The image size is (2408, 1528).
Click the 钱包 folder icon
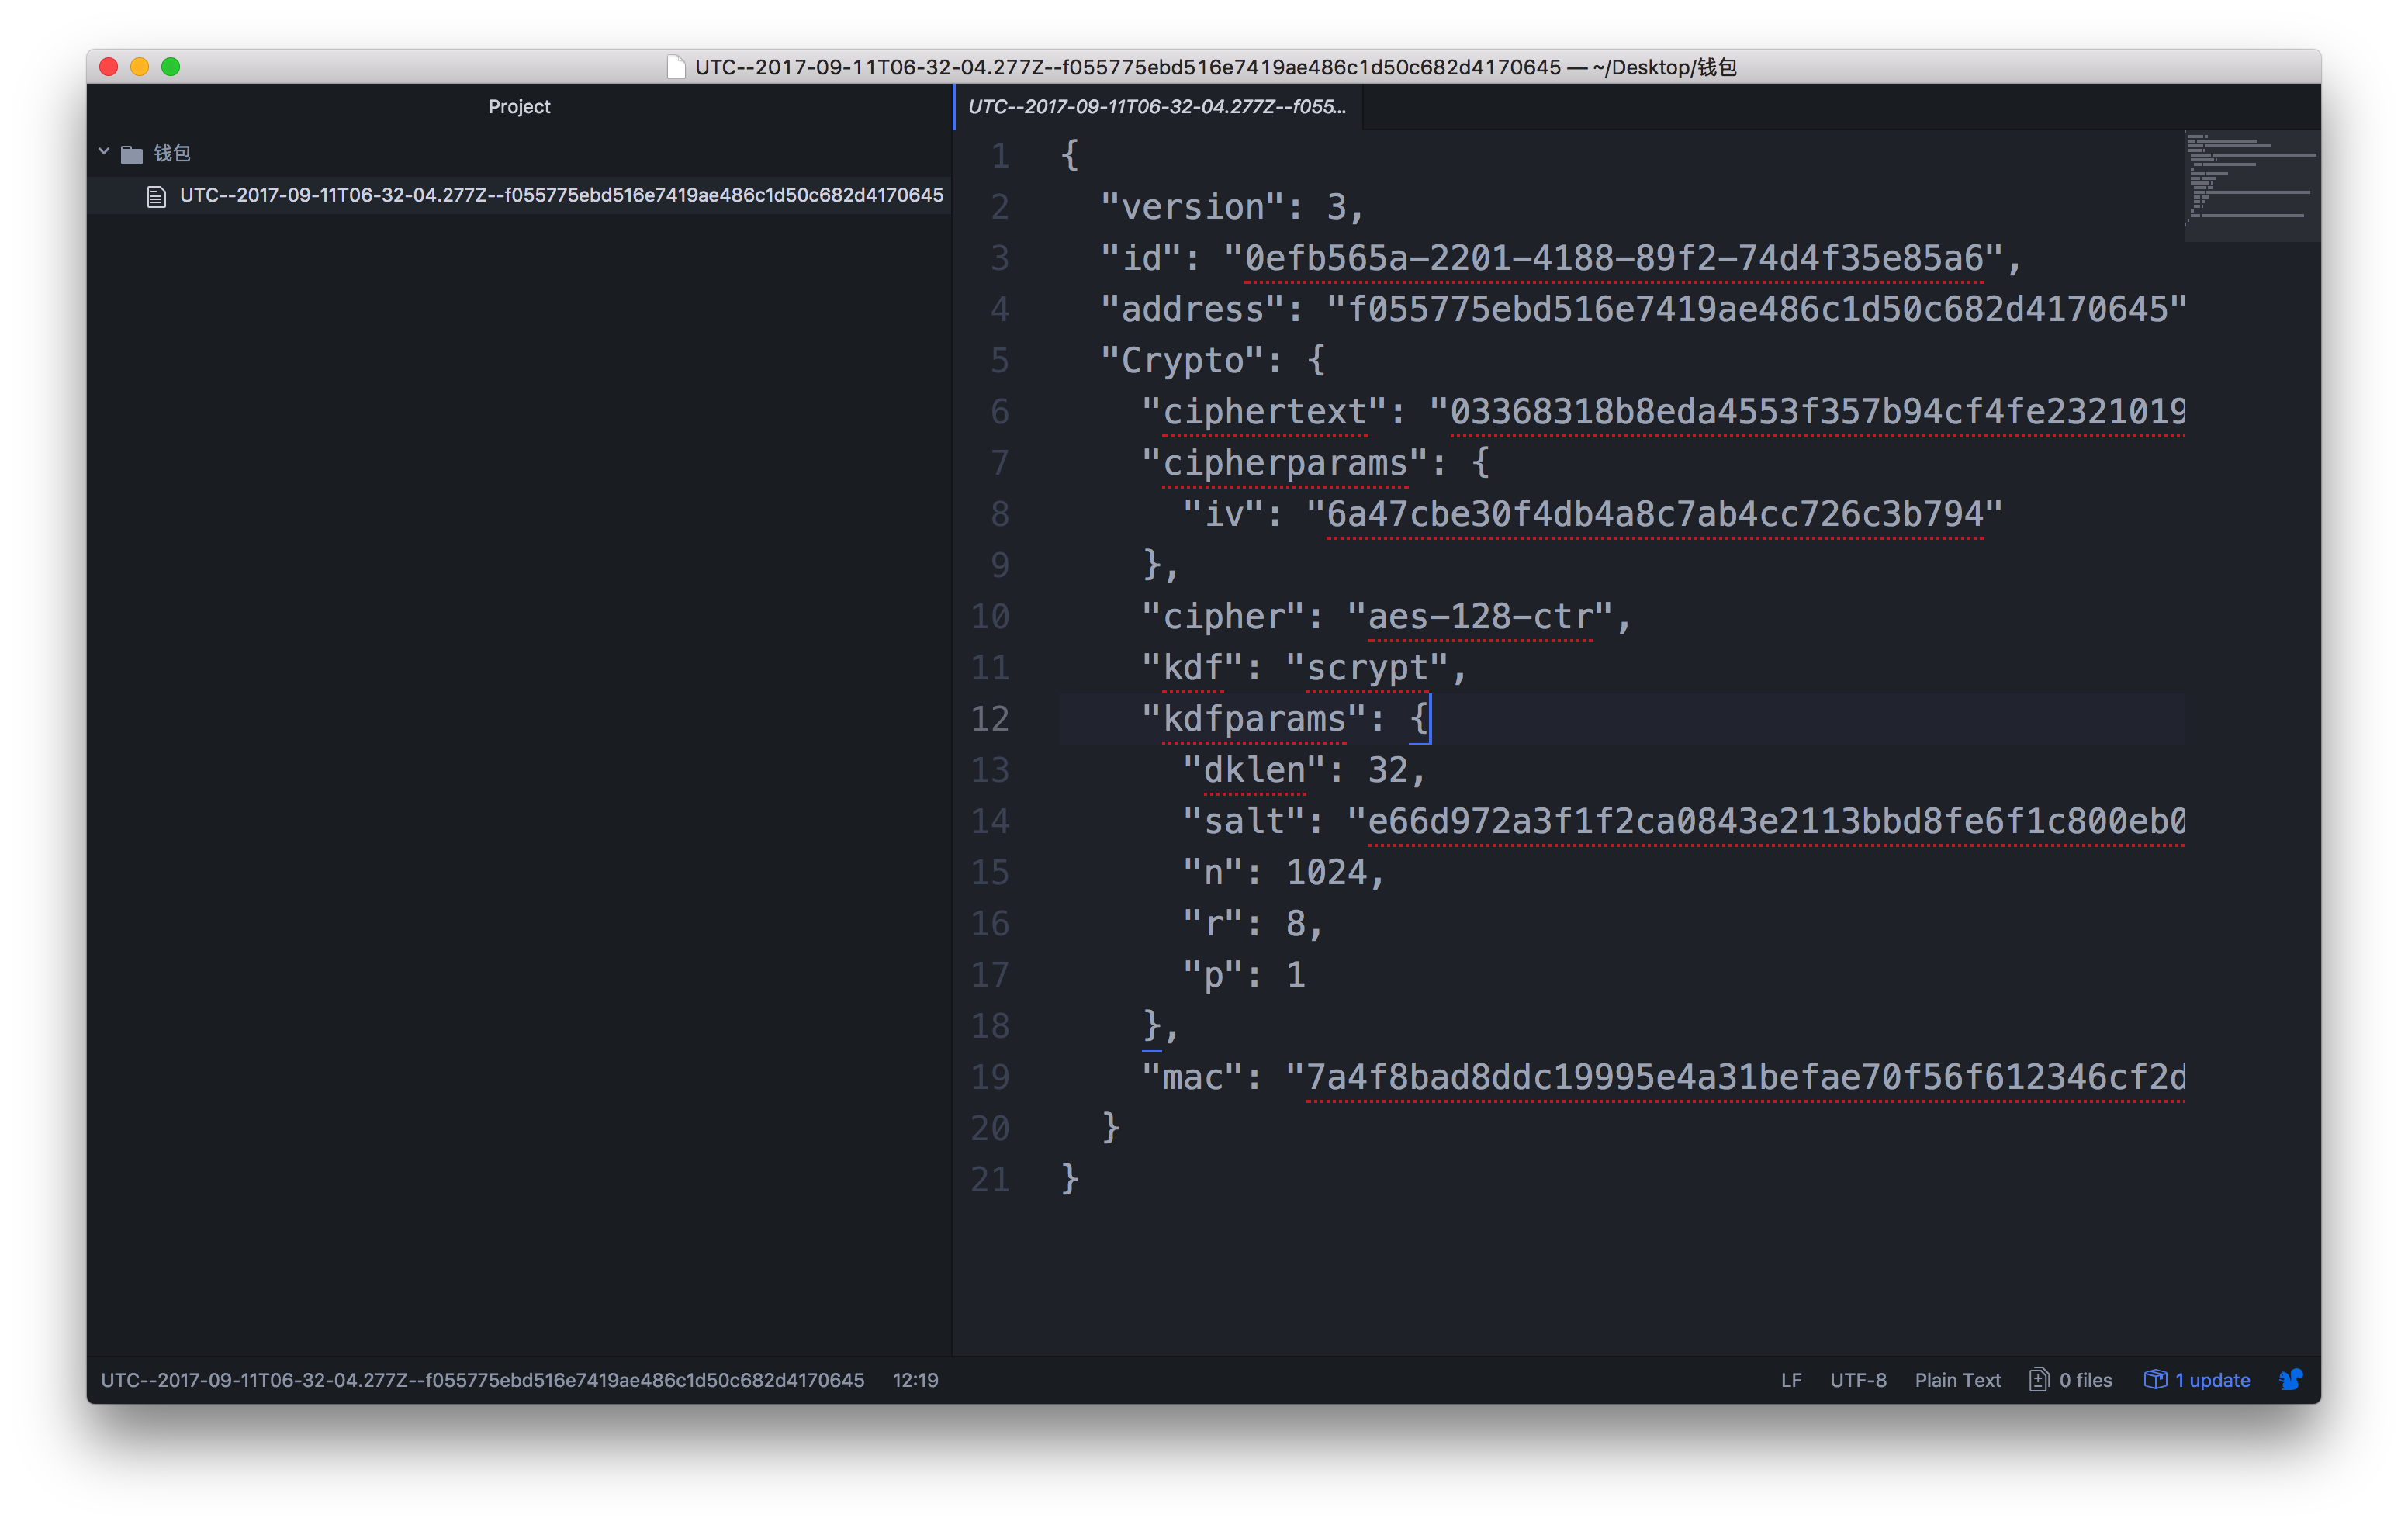(x=132, y=154)
